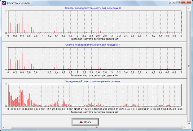Click the 'Спектр последовательности для передачи 0' title

point(95,8)
